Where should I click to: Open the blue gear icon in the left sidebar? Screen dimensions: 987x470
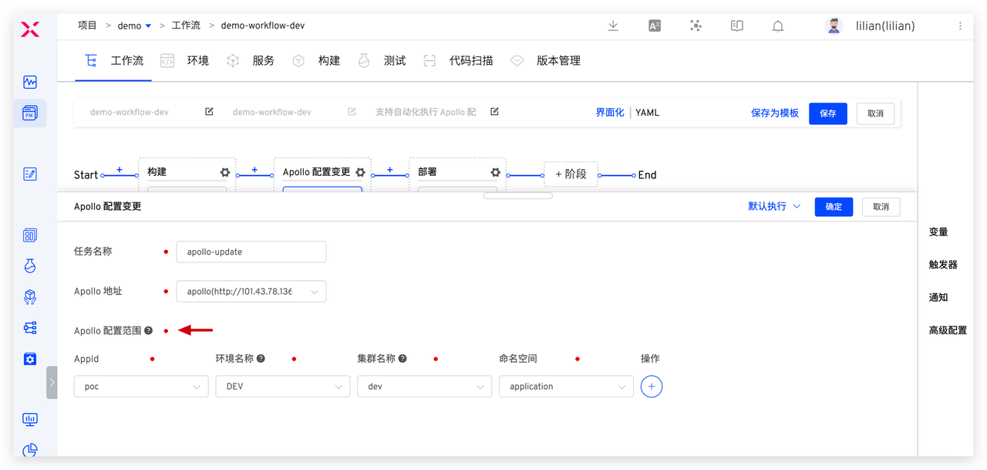tap(29, 358)
